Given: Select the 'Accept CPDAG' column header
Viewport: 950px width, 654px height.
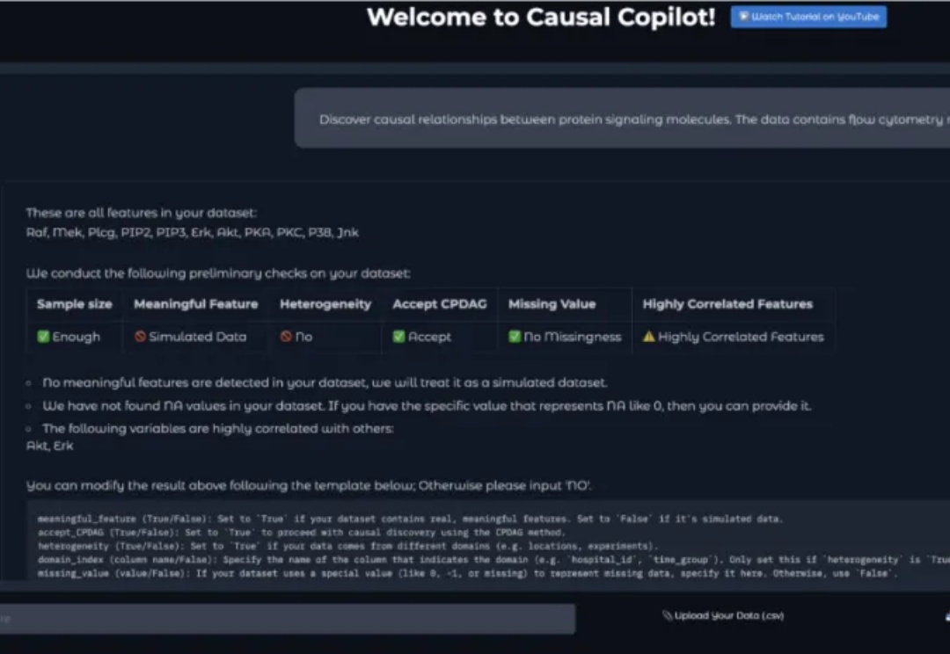Looking at the screenshot, I should click(439, 304).
